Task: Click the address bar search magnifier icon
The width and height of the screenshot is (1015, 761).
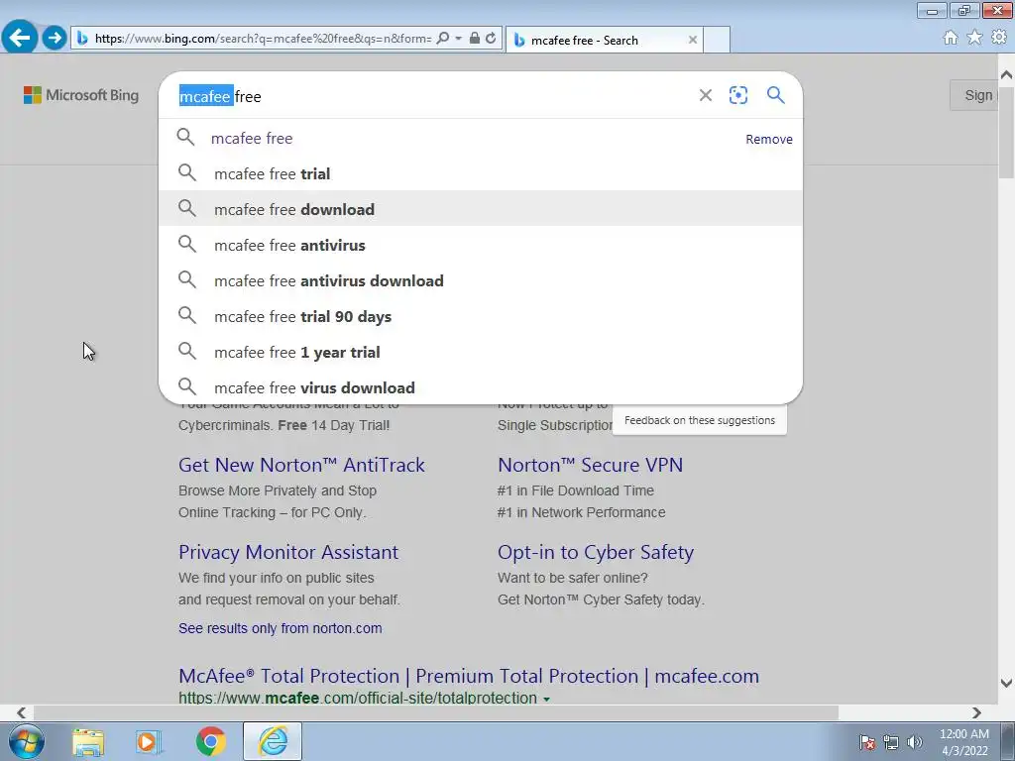Action: tap(443, 39)
